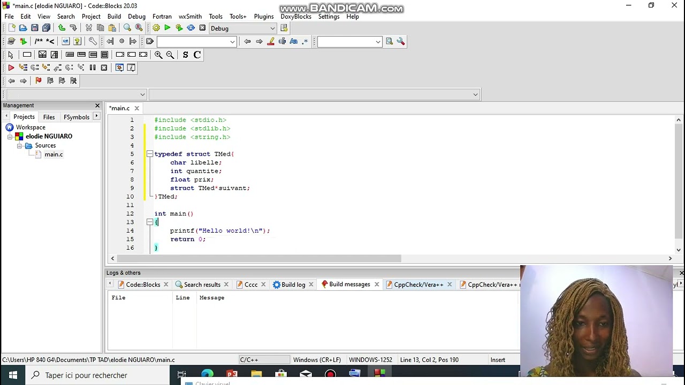Switch to the Build log tab
The height and width of the screenshot is (385, 685).
(x=293, y=284)
